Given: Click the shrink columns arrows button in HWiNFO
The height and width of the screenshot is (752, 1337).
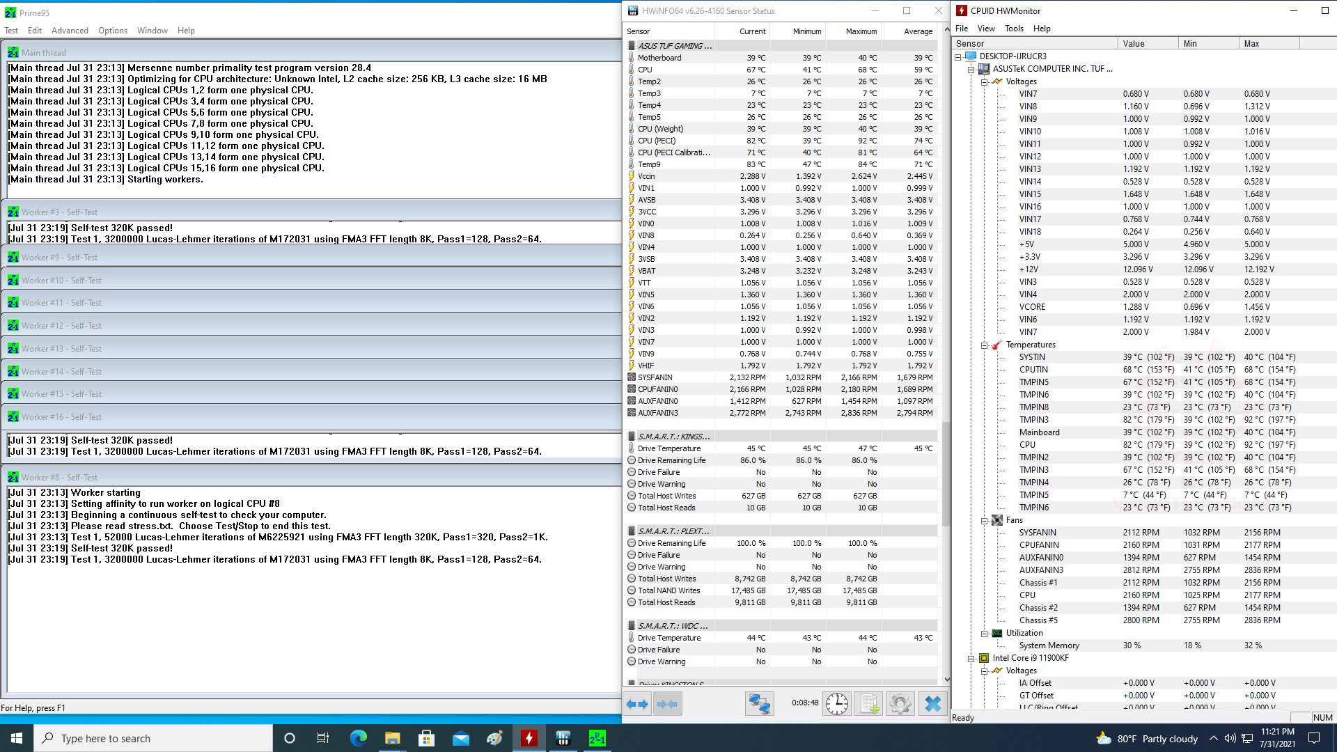Looking at the screenshot, I should (x=667, y=704).
